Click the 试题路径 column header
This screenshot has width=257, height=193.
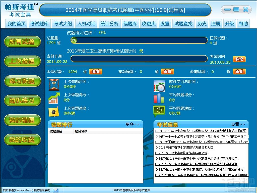(x=61, y=131)
